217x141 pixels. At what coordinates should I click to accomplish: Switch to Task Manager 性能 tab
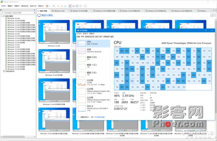[82, 37]
